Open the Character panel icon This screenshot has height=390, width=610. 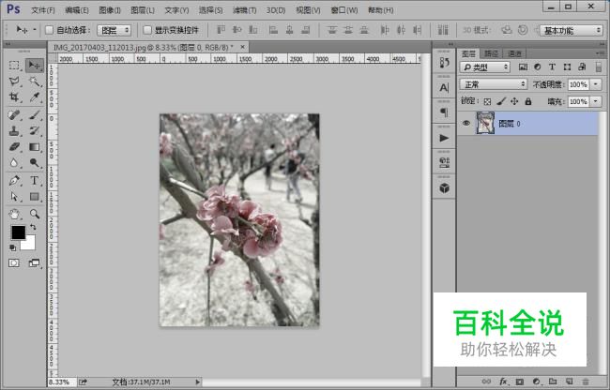pos(444,88)
